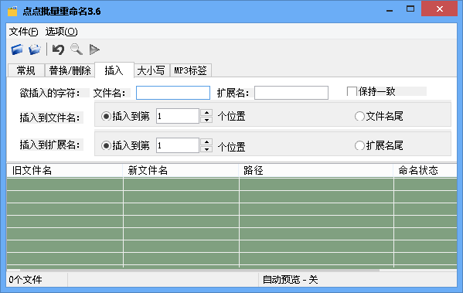
Task: Click the play/execute rename icon
Action: 94,49
